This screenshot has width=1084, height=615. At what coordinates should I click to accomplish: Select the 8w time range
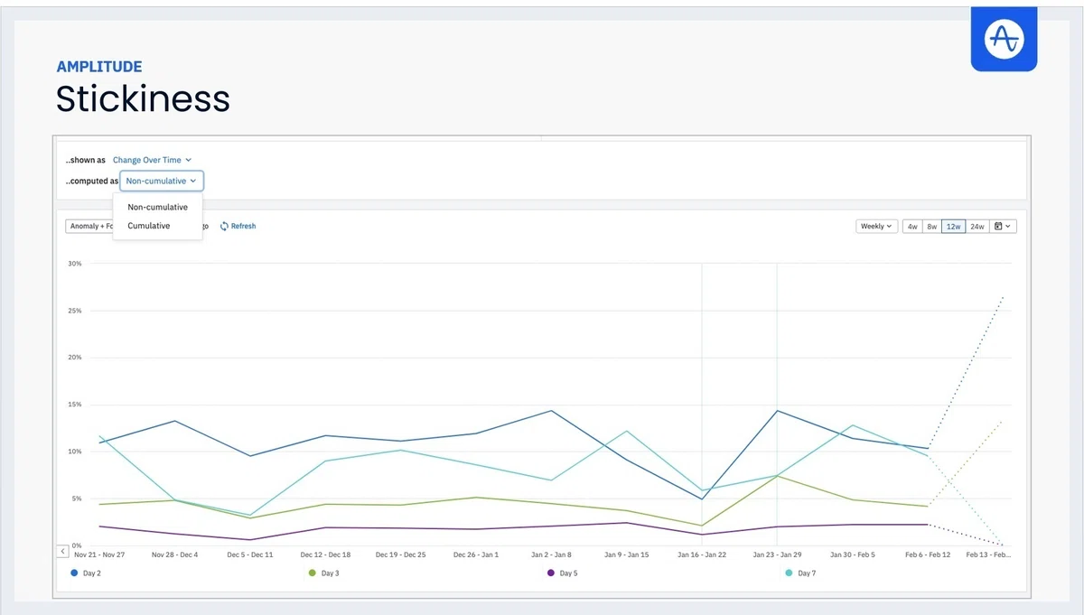click(x=932, y=226)
